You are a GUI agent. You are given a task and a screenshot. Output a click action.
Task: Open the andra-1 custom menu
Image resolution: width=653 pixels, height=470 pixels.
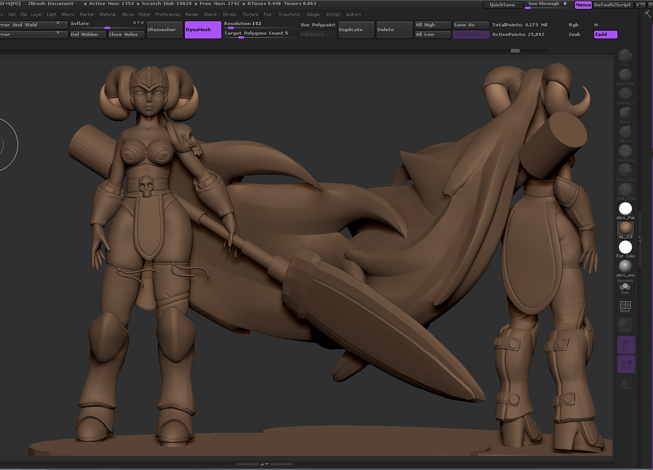point(354,14)
